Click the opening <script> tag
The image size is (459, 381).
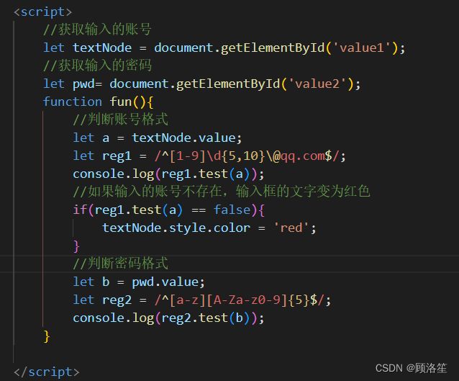point(42,12)
